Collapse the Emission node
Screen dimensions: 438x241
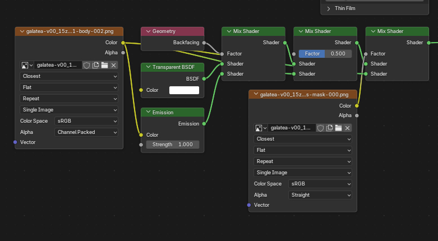coord(147,112)
